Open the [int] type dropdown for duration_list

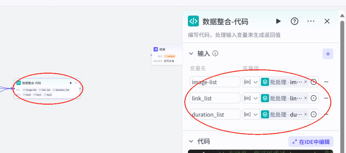tap(250, 114)
